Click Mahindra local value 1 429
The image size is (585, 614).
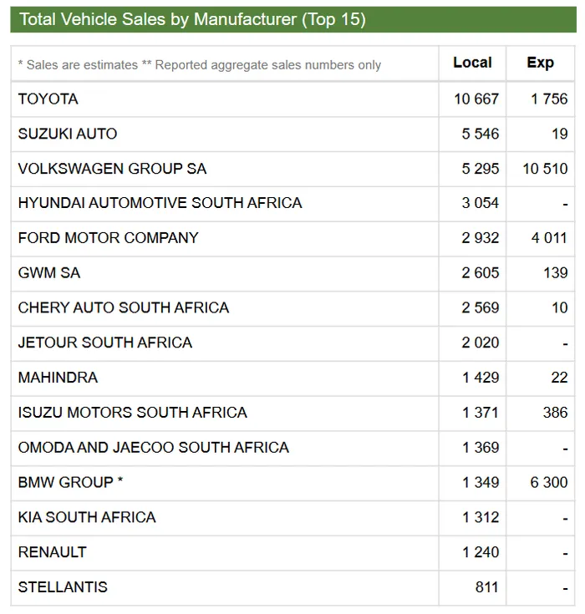coord(481,378)
